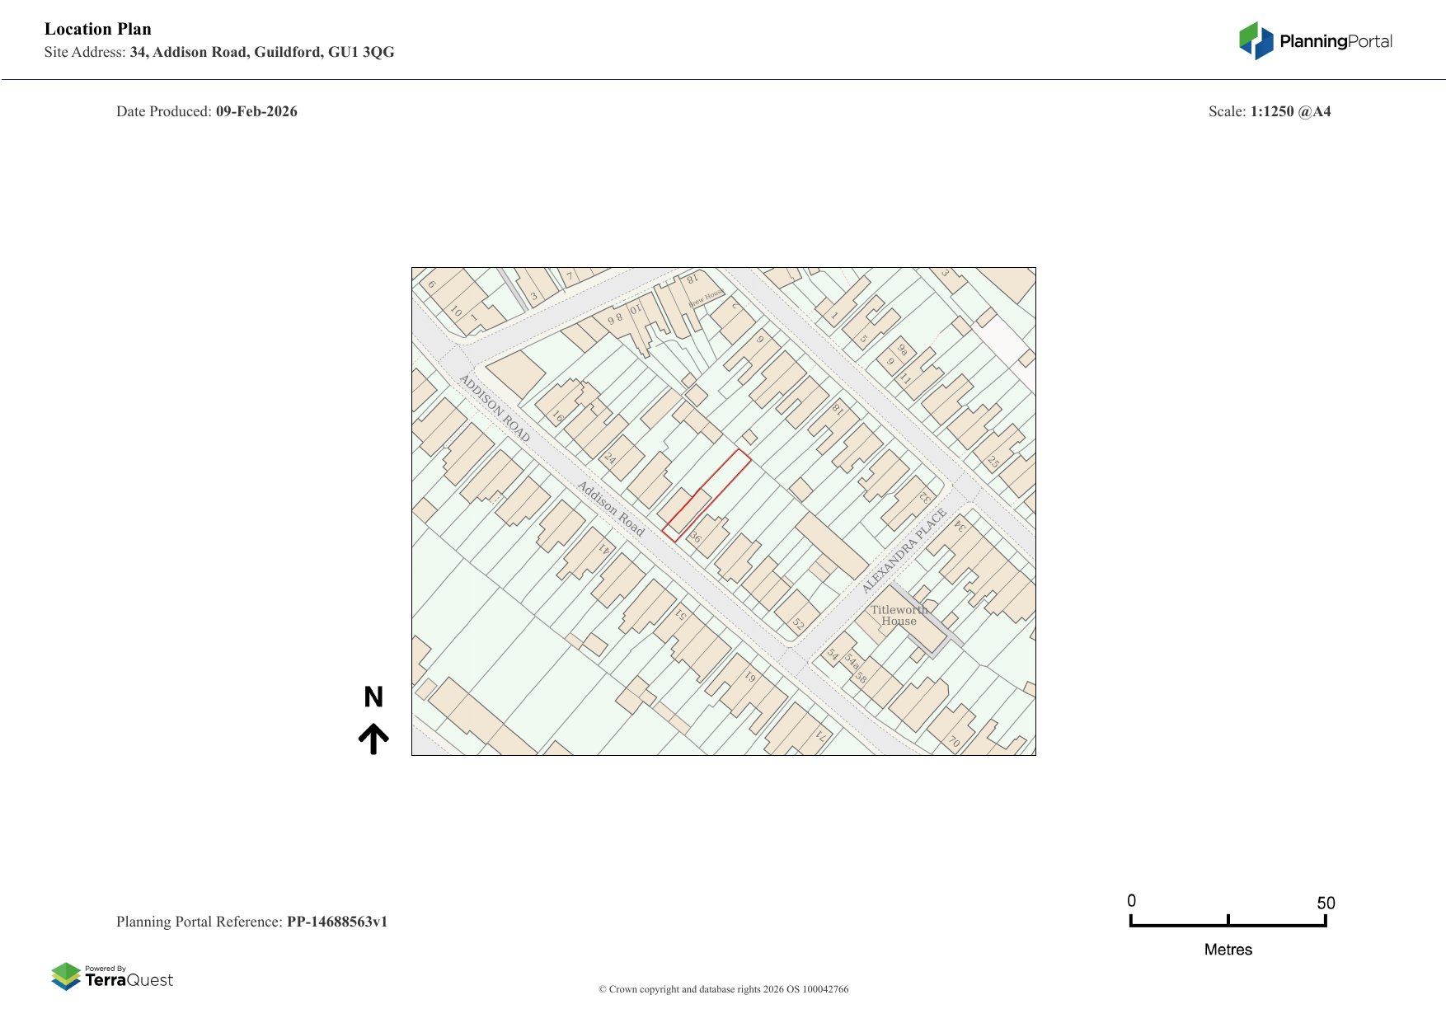Viewport: 1446px width, 1023px height.
Task: Click the scale bar line
Action: click(1228, 924)
